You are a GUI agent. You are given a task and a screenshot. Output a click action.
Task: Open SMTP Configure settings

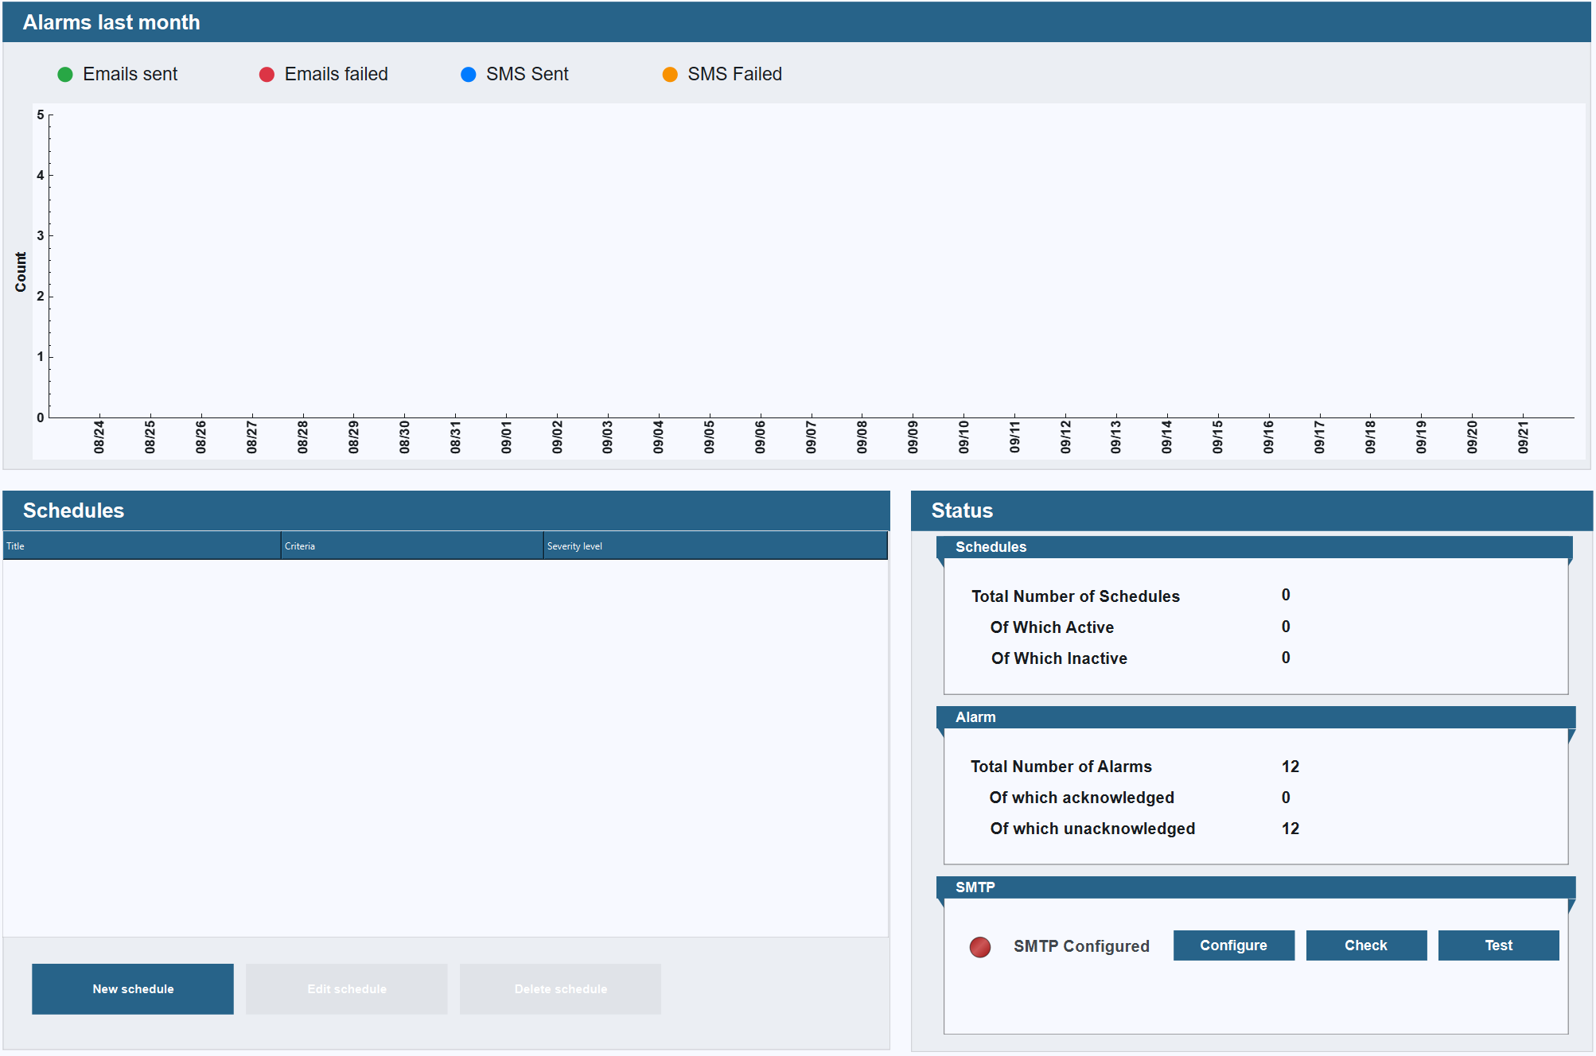coord(1233,945)
